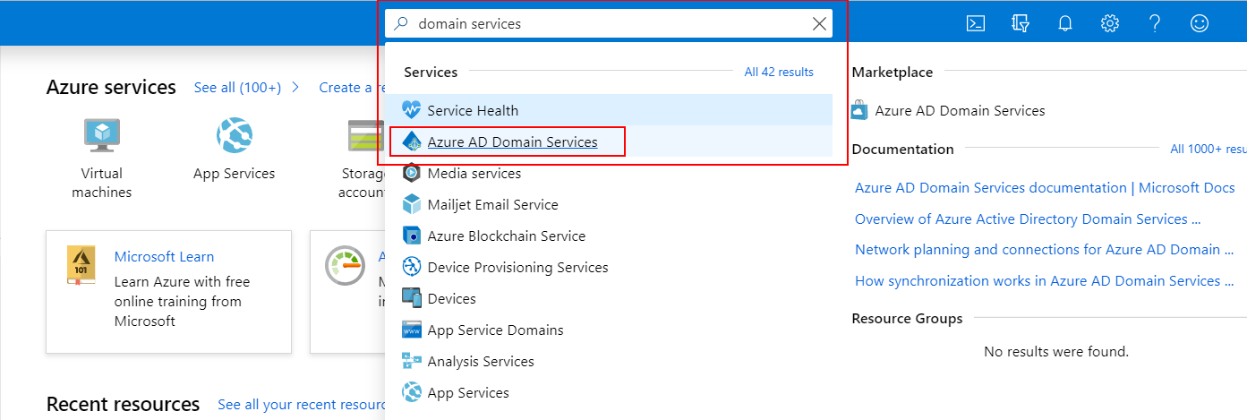This screenshot has height=420, width=1247.
Task: Open notifications bell icon
Action: (x=1065, y=23)
